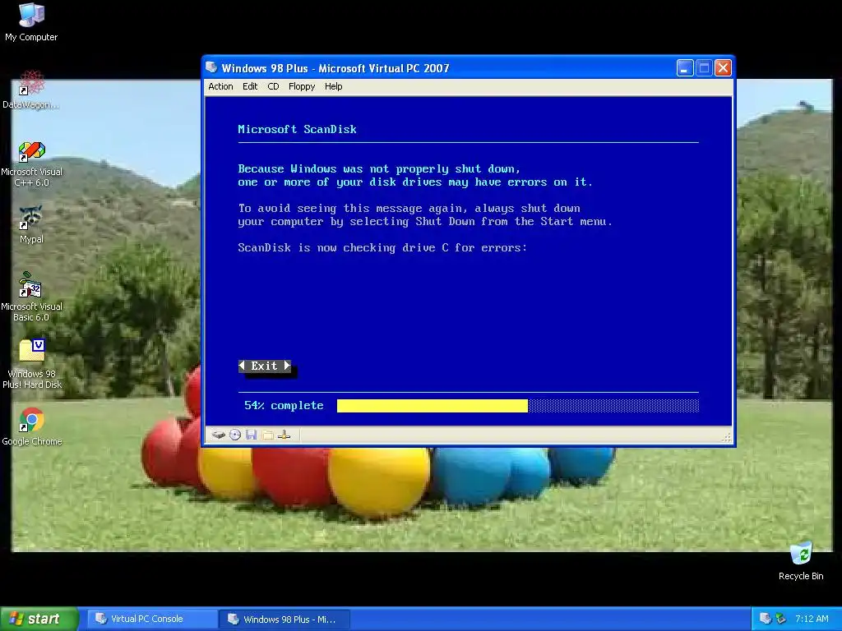This screenshot has width=842, height=631.
Task: Minimize the Windows 98 Plus window
Action: point(685,68)
